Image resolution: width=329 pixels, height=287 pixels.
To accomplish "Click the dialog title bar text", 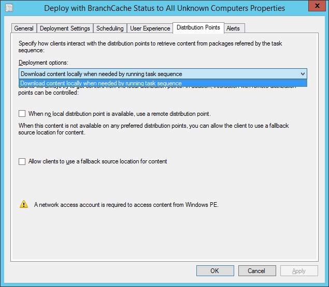I will 164,8.
